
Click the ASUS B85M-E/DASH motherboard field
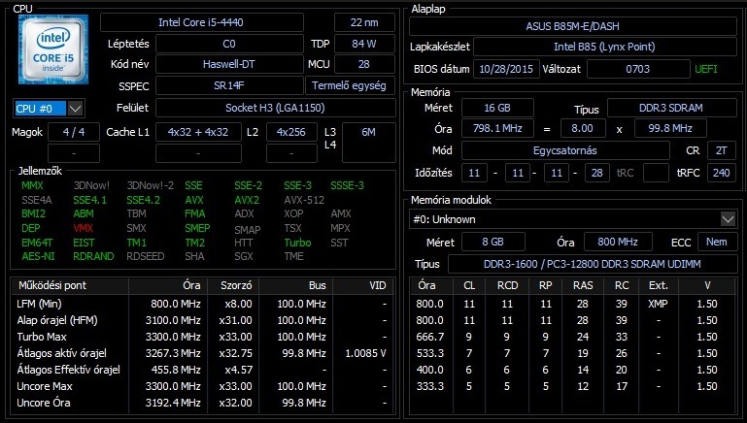(x=573, y=26)
